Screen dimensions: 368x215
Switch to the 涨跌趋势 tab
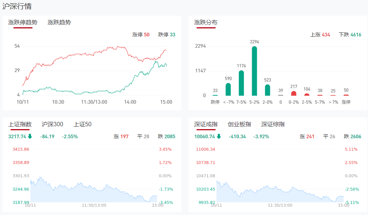[x=59, y=23]
